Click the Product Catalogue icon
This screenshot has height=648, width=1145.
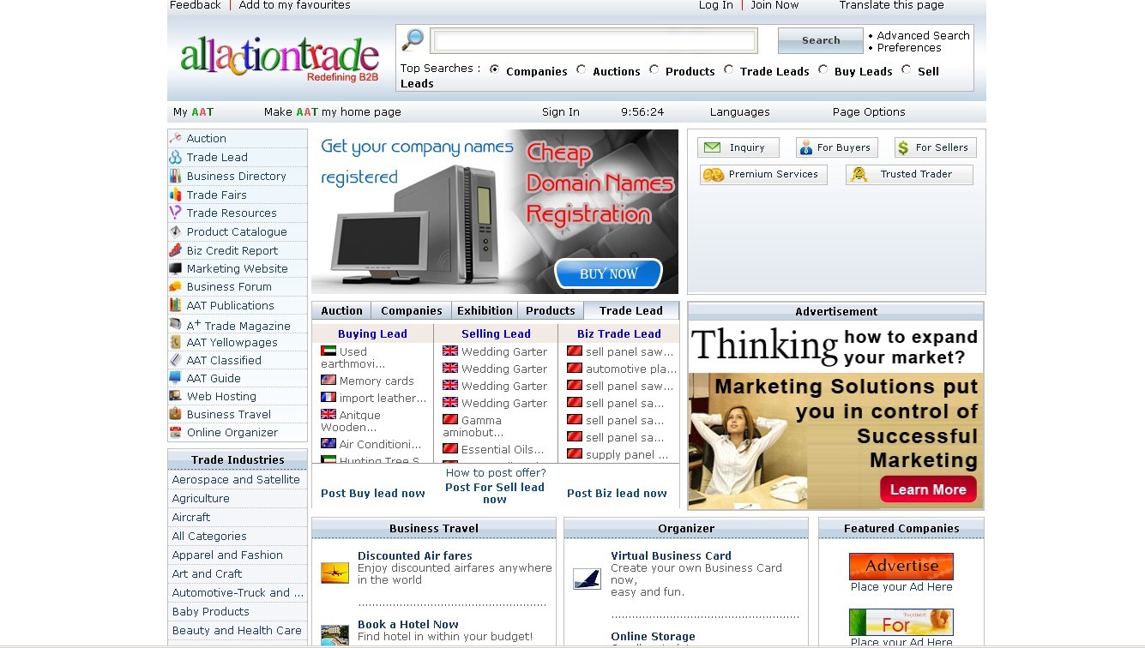click(x=176, y=231)
